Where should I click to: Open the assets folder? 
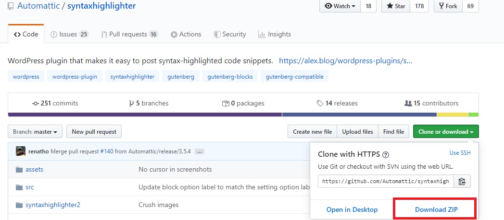[35, 169]
